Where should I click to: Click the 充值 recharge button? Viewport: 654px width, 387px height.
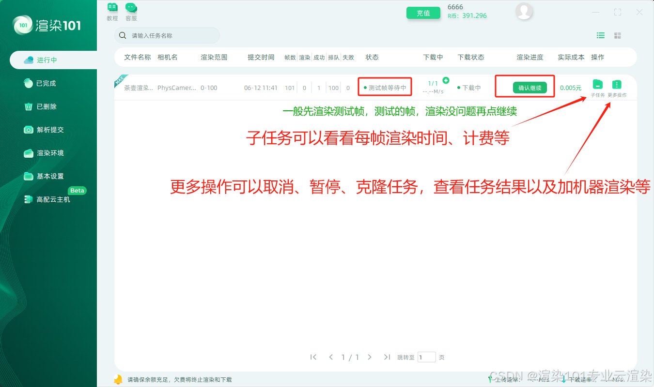(x=423, y=13)
